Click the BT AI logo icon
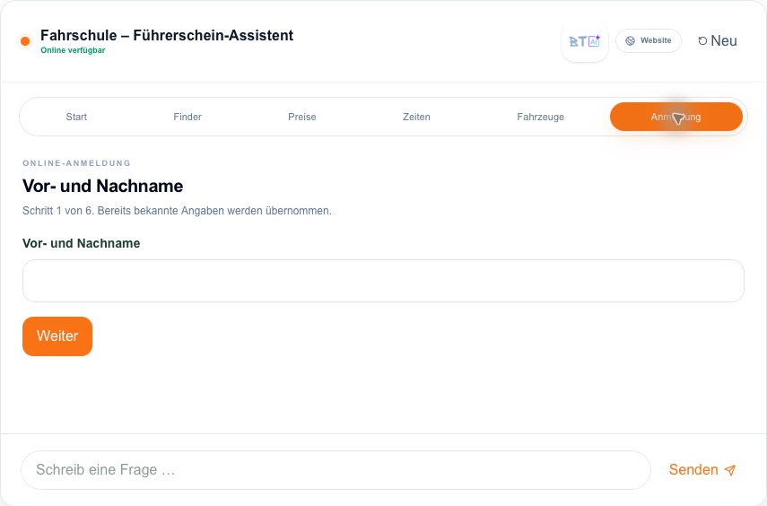This screenshot has height=506, width=767. [x=585, y=41]
